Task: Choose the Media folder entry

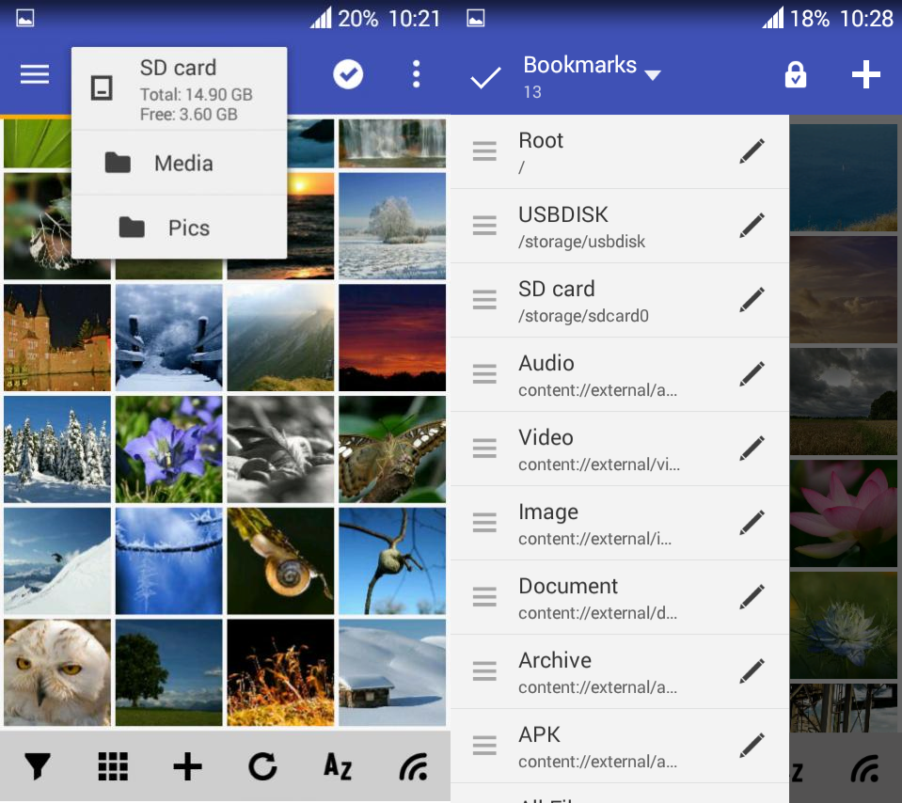Action: pos(179,164)
